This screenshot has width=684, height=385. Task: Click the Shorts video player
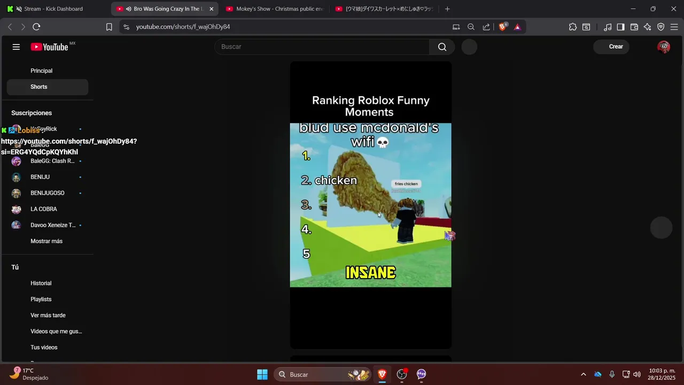point(371,205)
